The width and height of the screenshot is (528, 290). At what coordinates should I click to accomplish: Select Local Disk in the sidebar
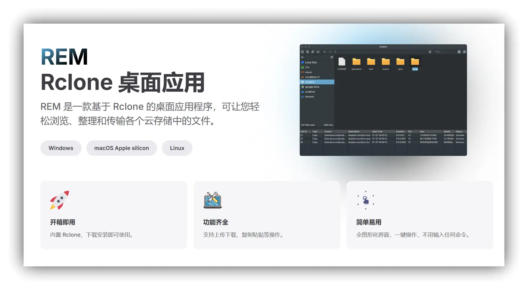(317, 62)
